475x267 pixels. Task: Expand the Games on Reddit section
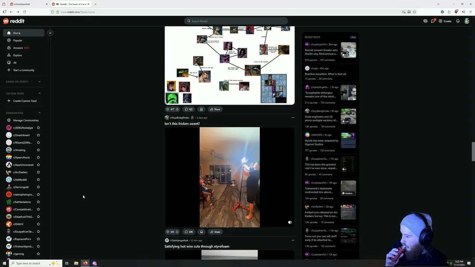(x=39, y=82)
